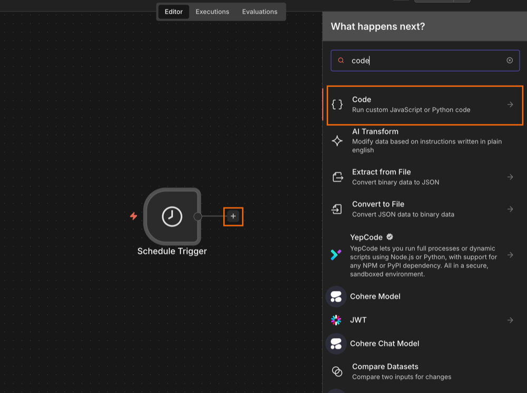The height and width of the screenshot is (393, 527).
Task: Expand the Code node options arrow
Action: pyautogui.click(x=510, y=104)
